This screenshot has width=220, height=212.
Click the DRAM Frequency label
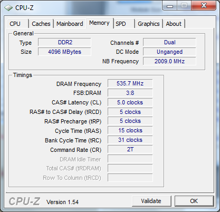79,84
